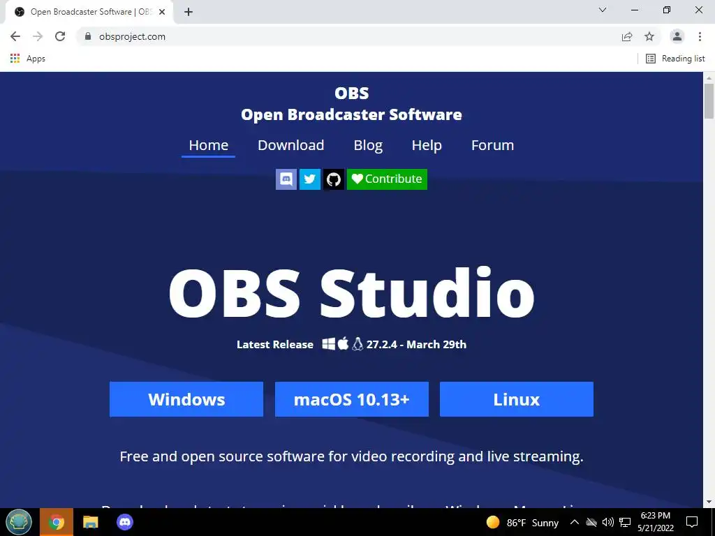
Task: Open Chrome three-dot menu
Action: 700,36
